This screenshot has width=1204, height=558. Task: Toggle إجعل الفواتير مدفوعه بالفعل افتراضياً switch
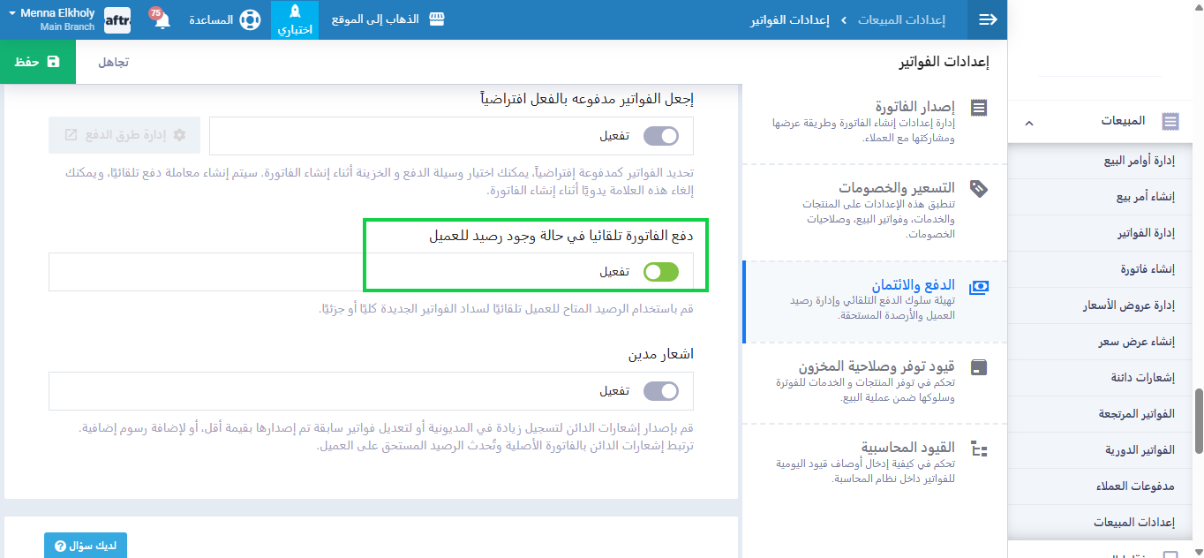(661, 136)
